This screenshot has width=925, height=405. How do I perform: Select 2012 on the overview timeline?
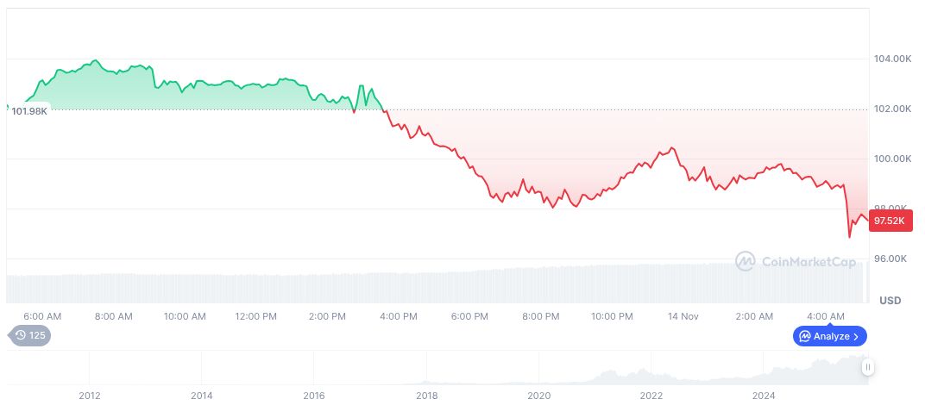90,396
